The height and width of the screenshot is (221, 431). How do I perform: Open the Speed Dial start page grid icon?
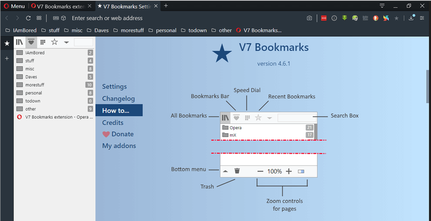click(39, 18)
